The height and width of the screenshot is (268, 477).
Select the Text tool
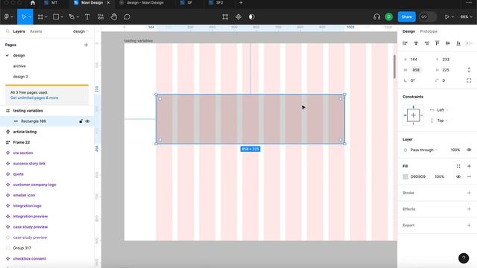[x=87, y=16]
